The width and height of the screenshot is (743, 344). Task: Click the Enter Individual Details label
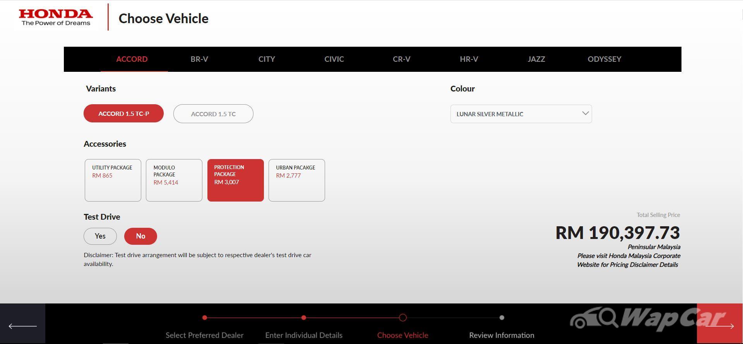point(304,335)
